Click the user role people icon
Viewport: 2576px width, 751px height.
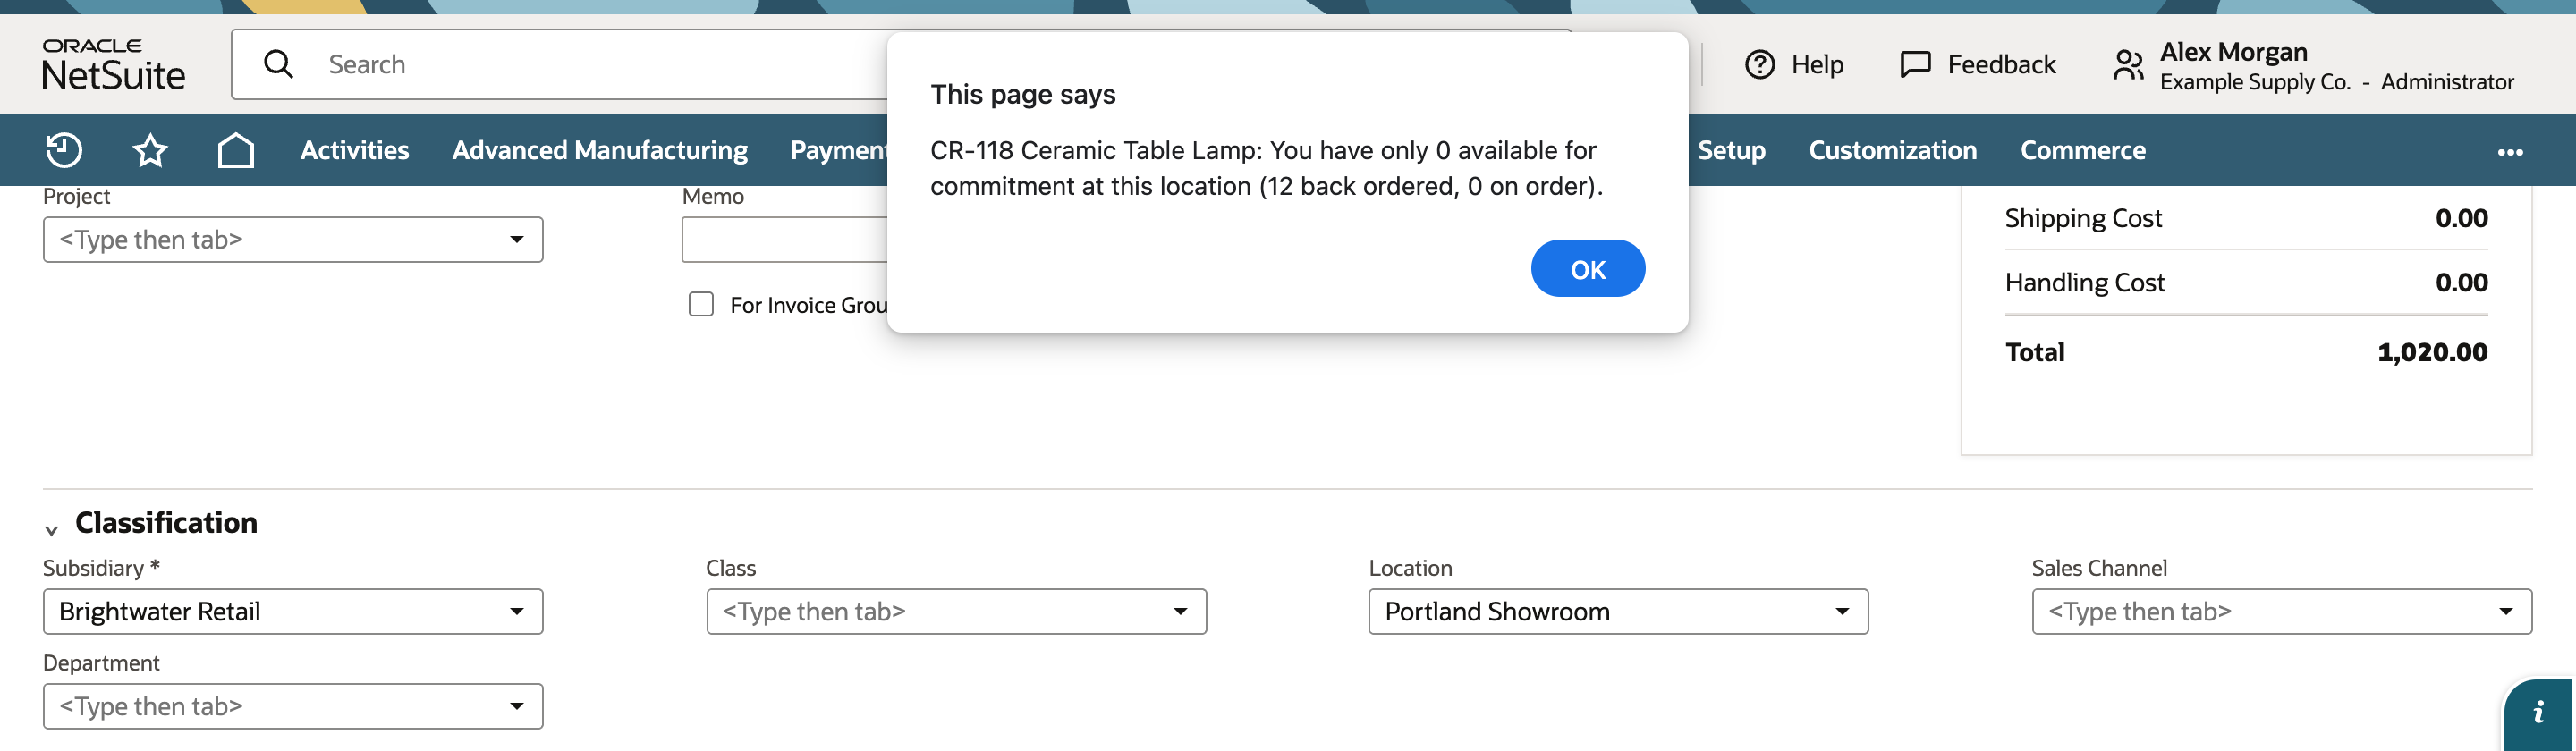tap(2128, 65)
